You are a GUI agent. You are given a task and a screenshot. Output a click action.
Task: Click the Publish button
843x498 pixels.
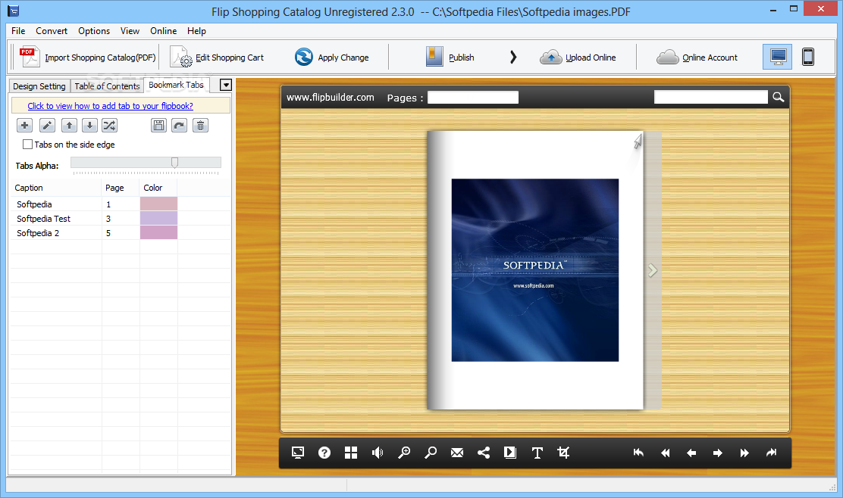pos(450,57)
